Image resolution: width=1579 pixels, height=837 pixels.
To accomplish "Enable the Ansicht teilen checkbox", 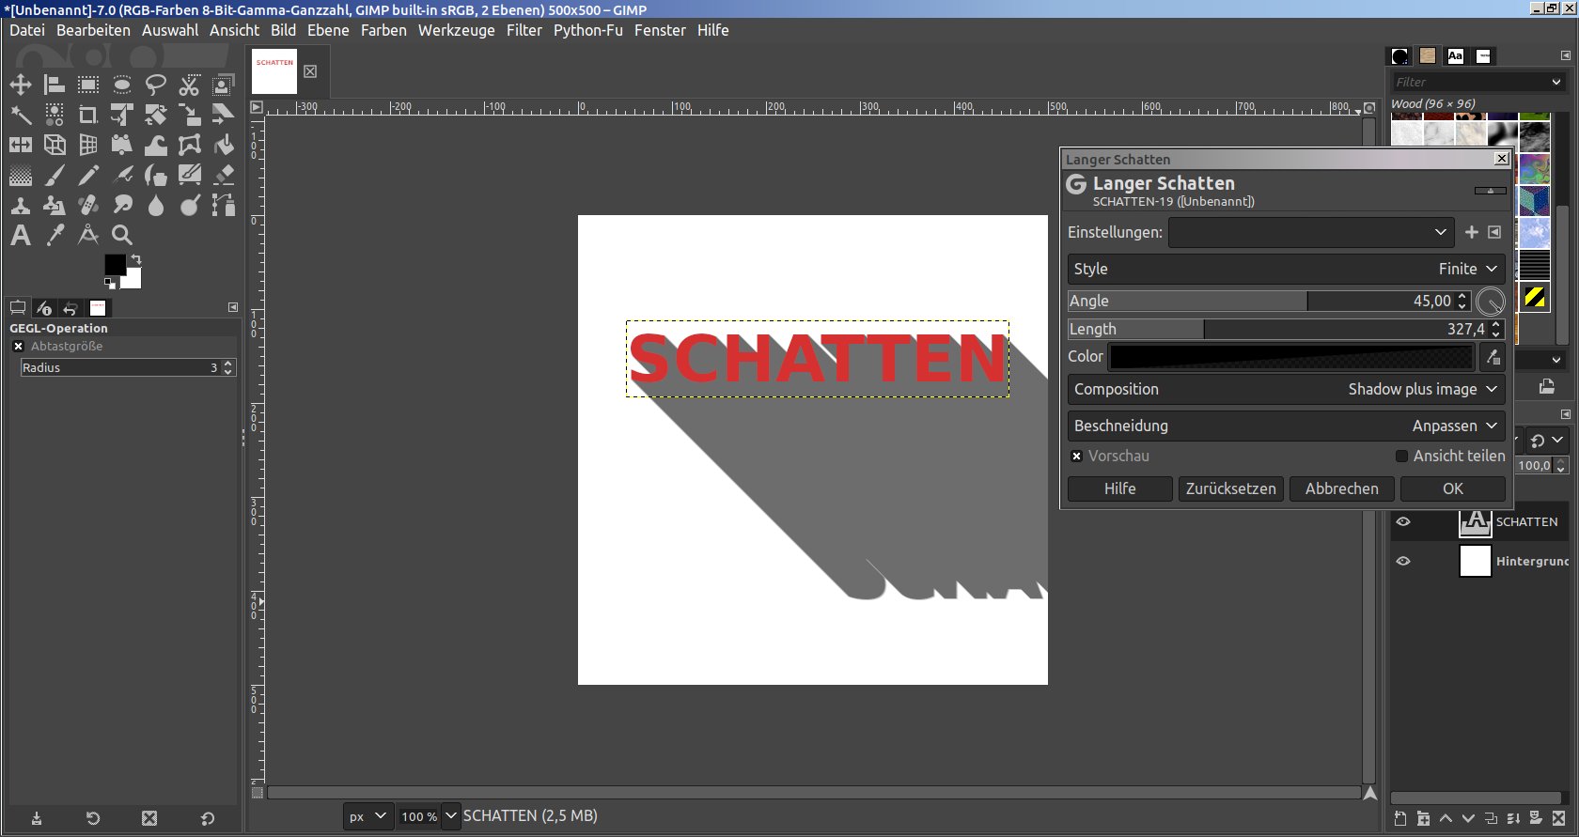I will click(1401, 457).
